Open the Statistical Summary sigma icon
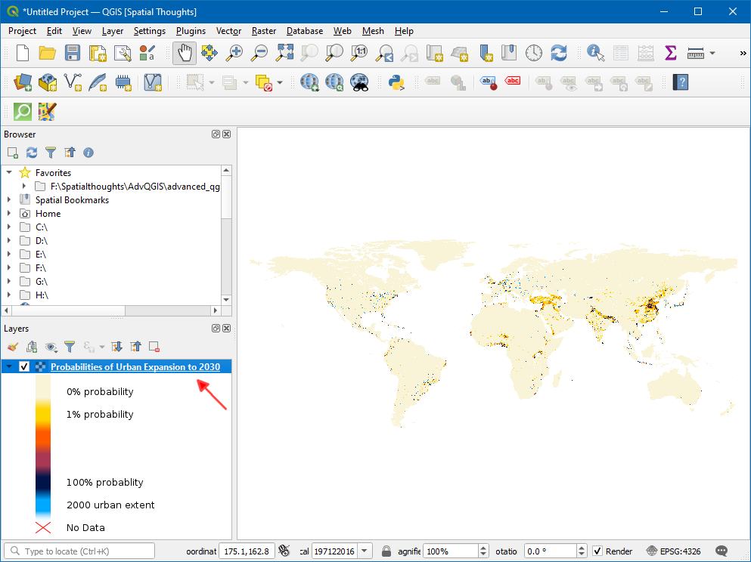 pyautogui.click(x=670, y=53)
